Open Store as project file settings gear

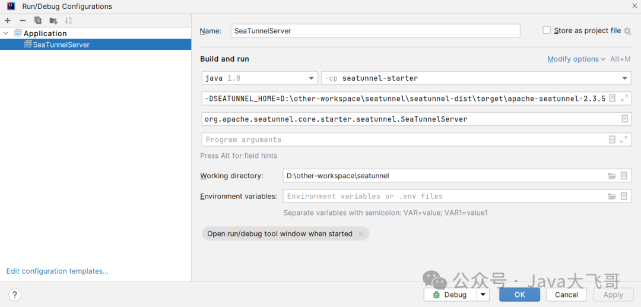click(x=627, y=31)
